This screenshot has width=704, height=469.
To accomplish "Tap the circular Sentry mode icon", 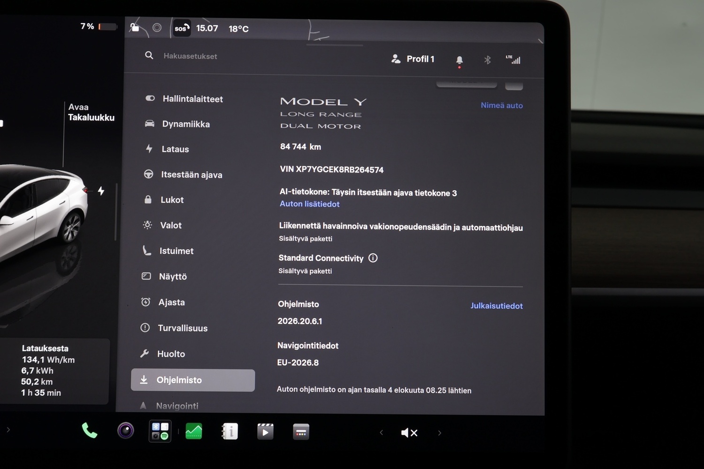I will click(x=157, y=28).
